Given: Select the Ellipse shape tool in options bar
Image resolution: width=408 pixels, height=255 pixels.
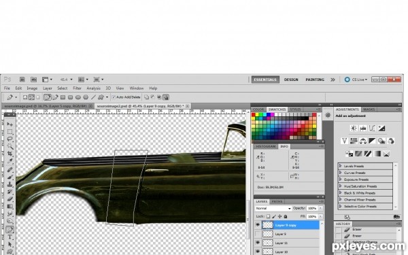Looking at the screenshot, I should pyautogui.click(x=78, y=97).
